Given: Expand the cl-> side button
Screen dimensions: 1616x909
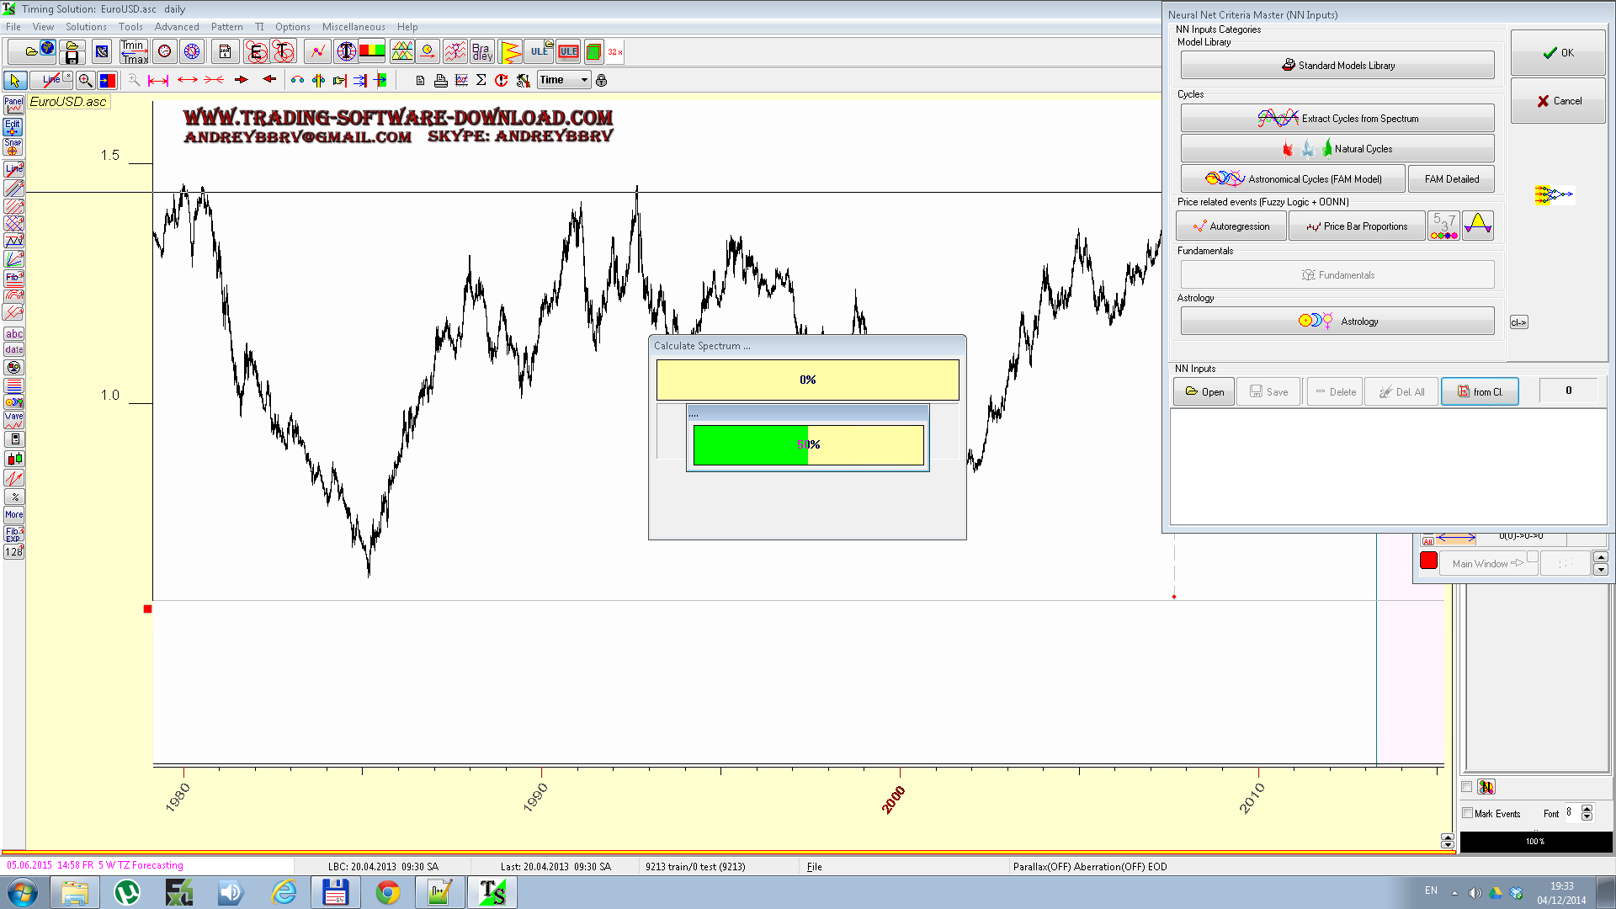Looking at the screenshot, I should (1518, 322).
